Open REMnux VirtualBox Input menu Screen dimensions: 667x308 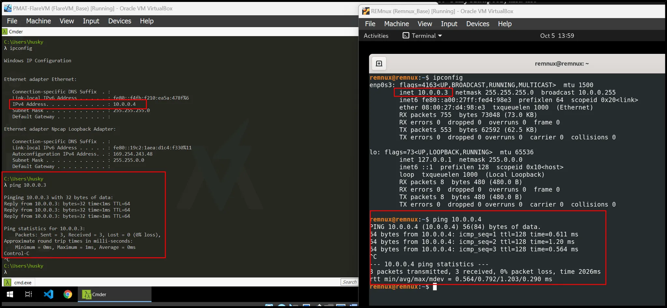(449, 24)
